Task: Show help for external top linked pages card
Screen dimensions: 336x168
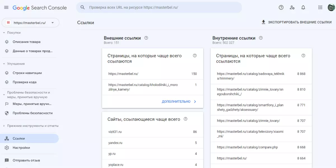Action: coord(195,56)
